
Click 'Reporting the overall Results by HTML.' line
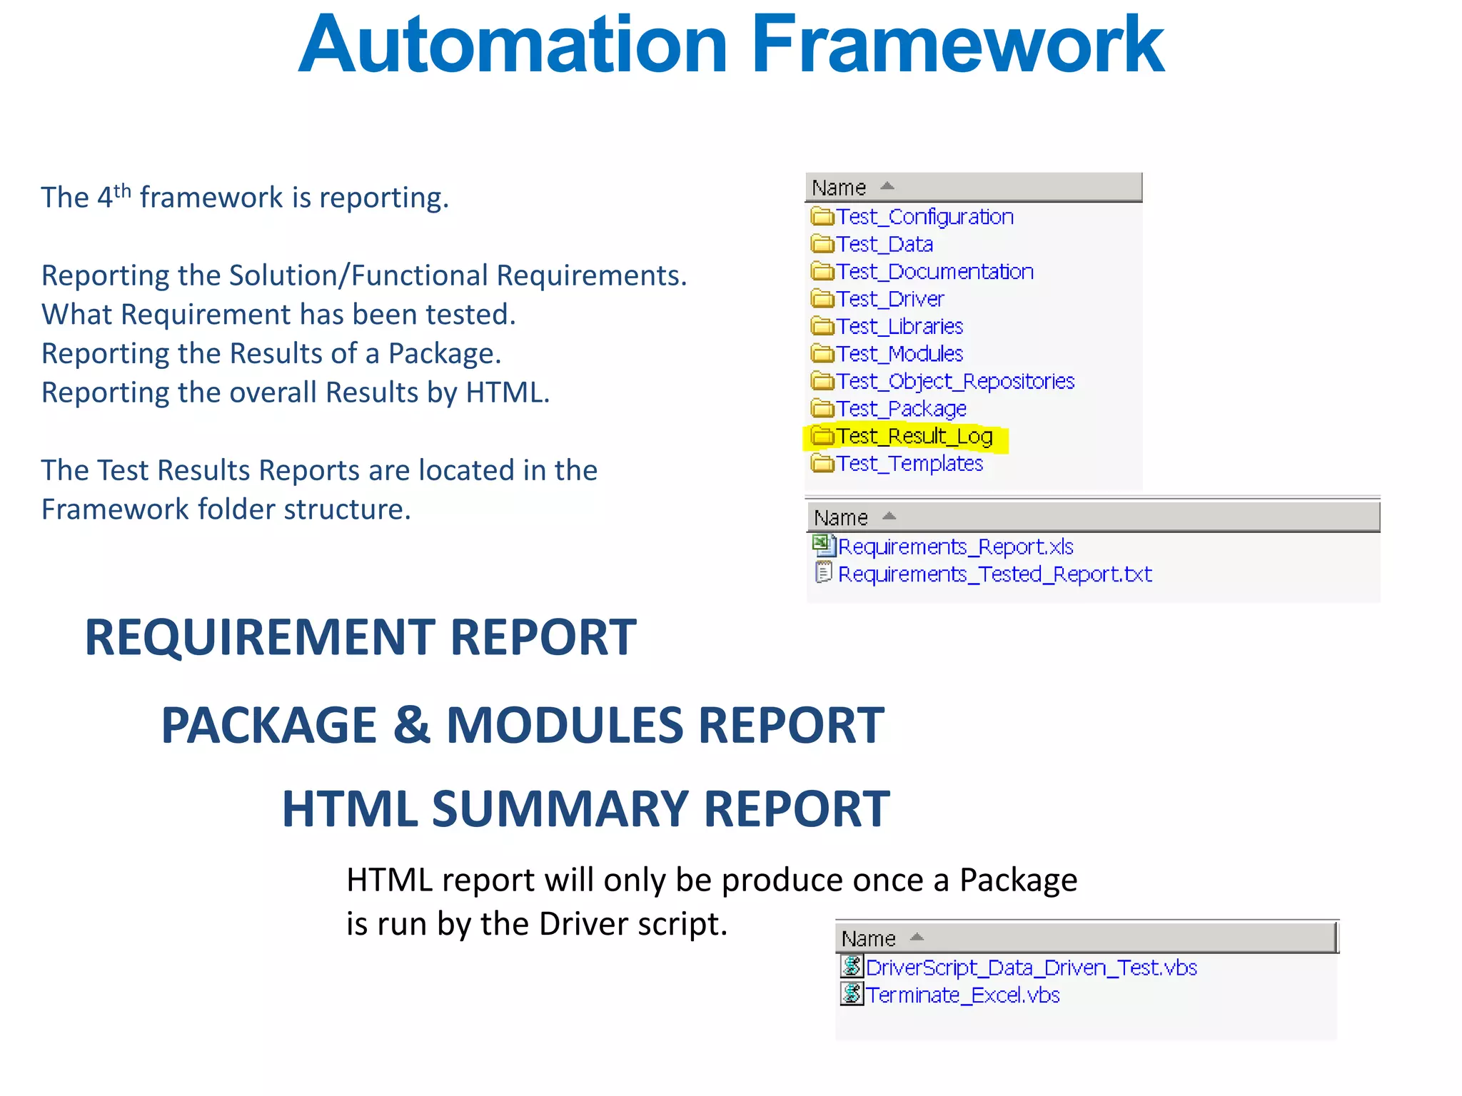pos(296,392)
